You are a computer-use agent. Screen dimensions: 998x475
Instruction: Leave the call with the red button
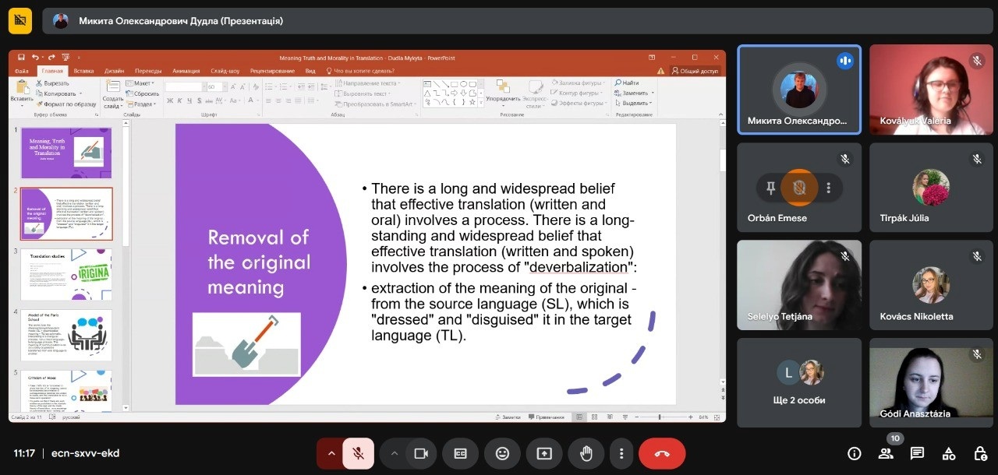click(x=662, y=453)
